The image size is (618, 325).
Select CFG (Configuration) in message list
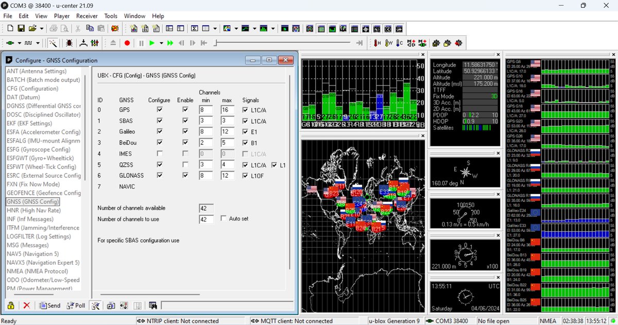pyautogui.click(x=32, y=89)
